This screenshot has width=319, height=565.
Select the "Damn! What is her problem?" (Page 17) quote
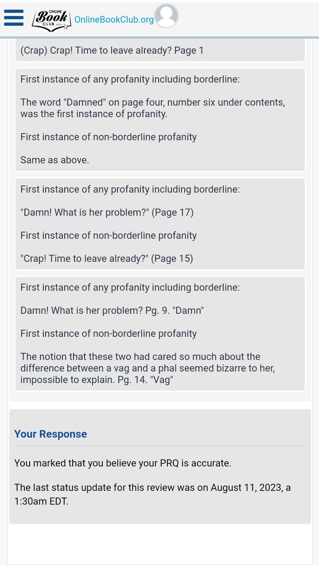click(x=107, y=213)
